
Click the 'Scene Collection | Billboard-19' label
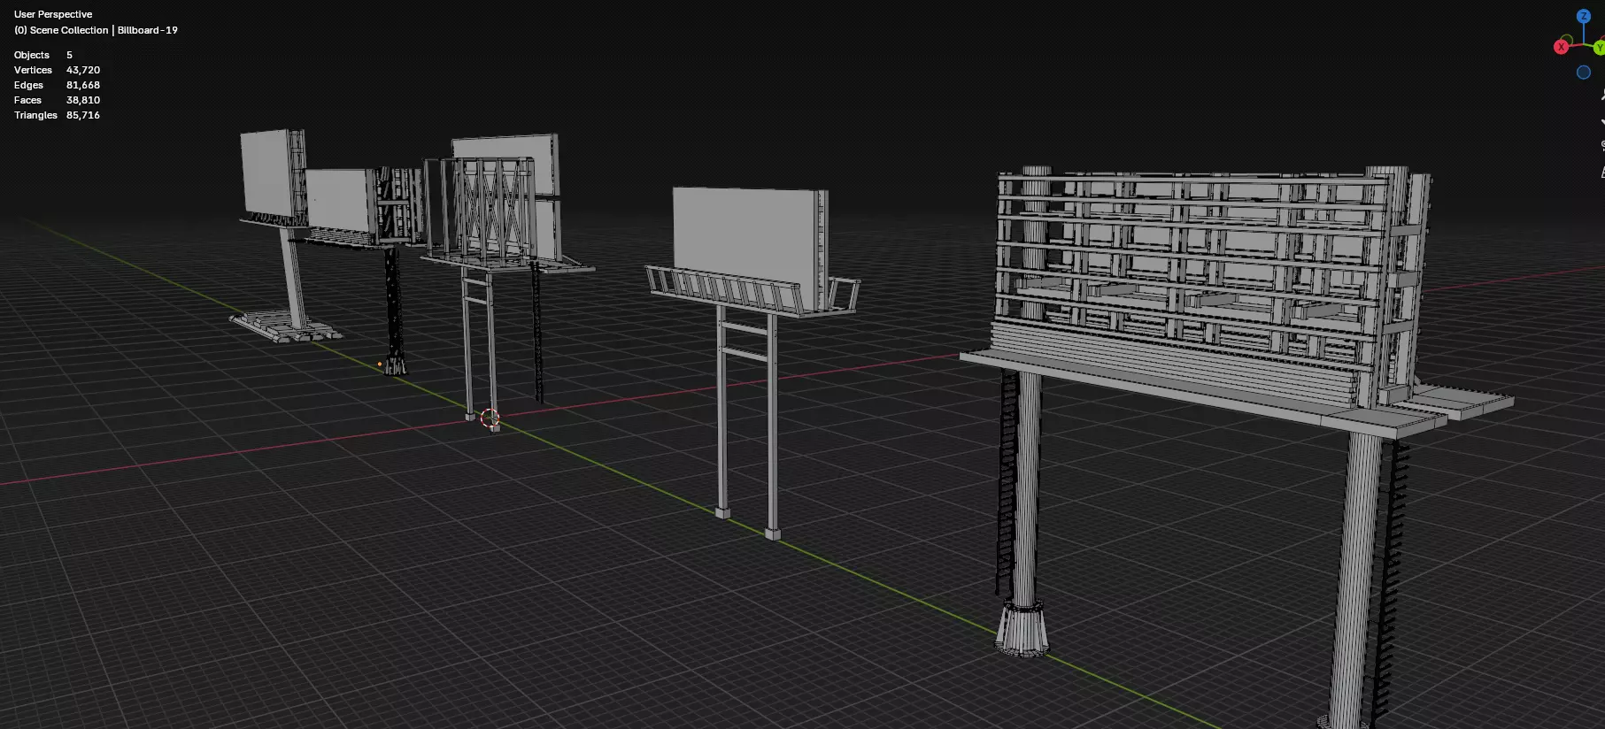click(x=96, y=30)
